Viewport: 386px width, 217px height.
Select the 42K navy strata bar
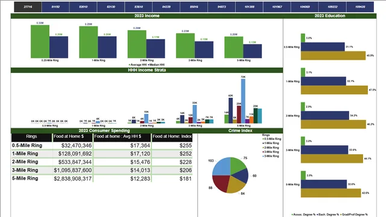pos(230,110)
